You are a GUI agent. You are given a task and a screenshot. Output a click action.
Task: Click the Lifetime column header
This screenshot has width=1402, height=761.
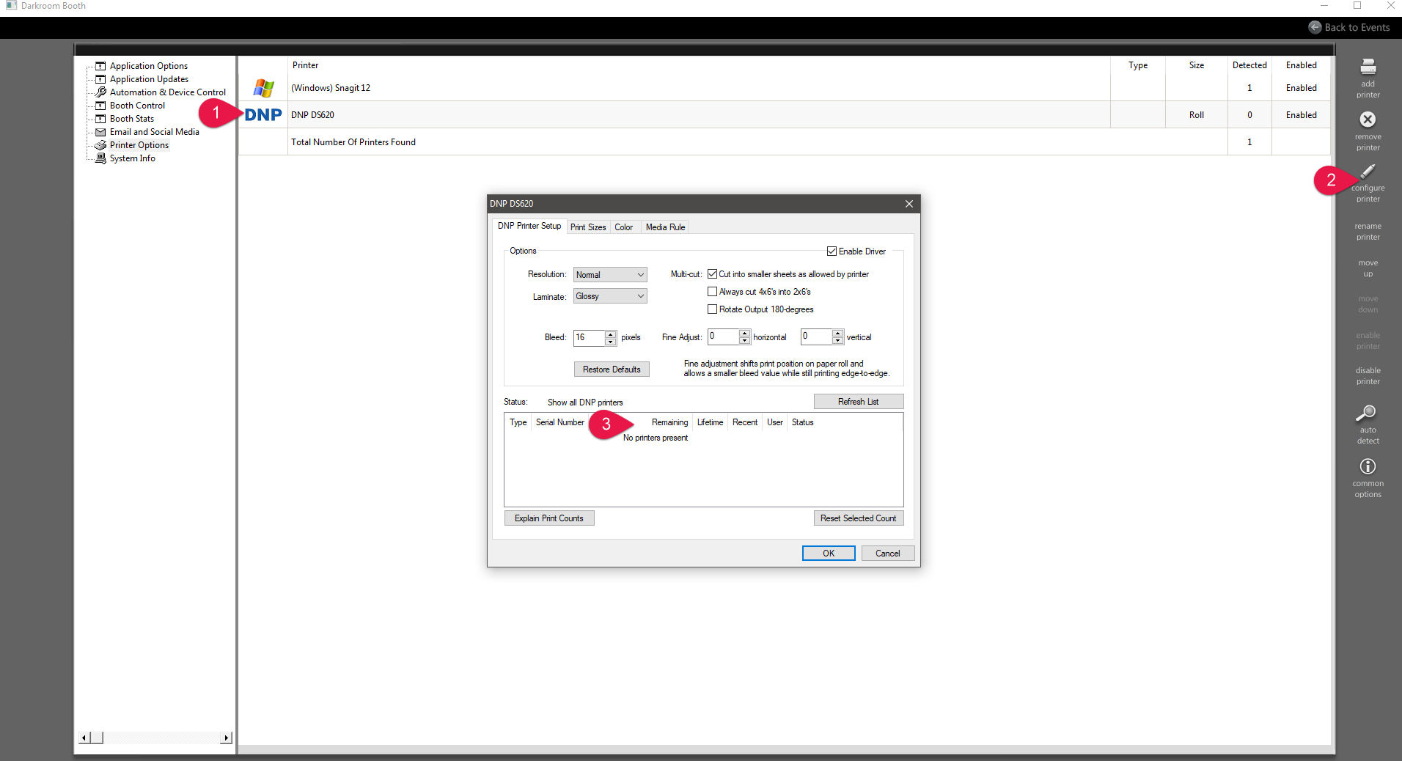tap(710, 422)
